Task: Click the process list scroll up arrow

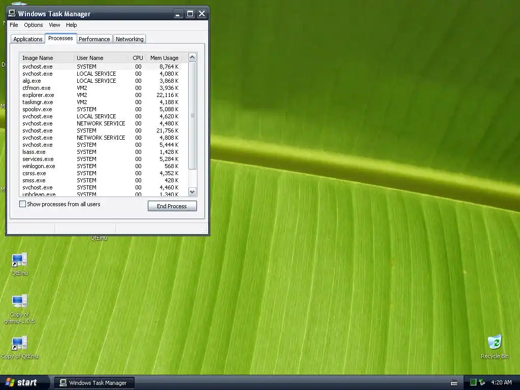Action: 192,57
